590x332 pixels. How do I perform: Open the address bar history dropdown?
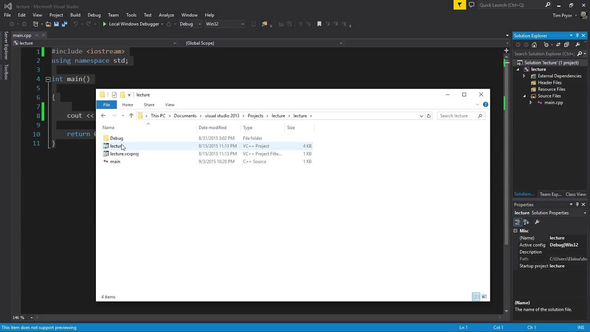(421, 116)
